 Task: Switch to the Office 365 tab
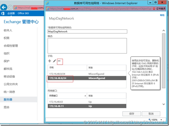click(23, 13)
